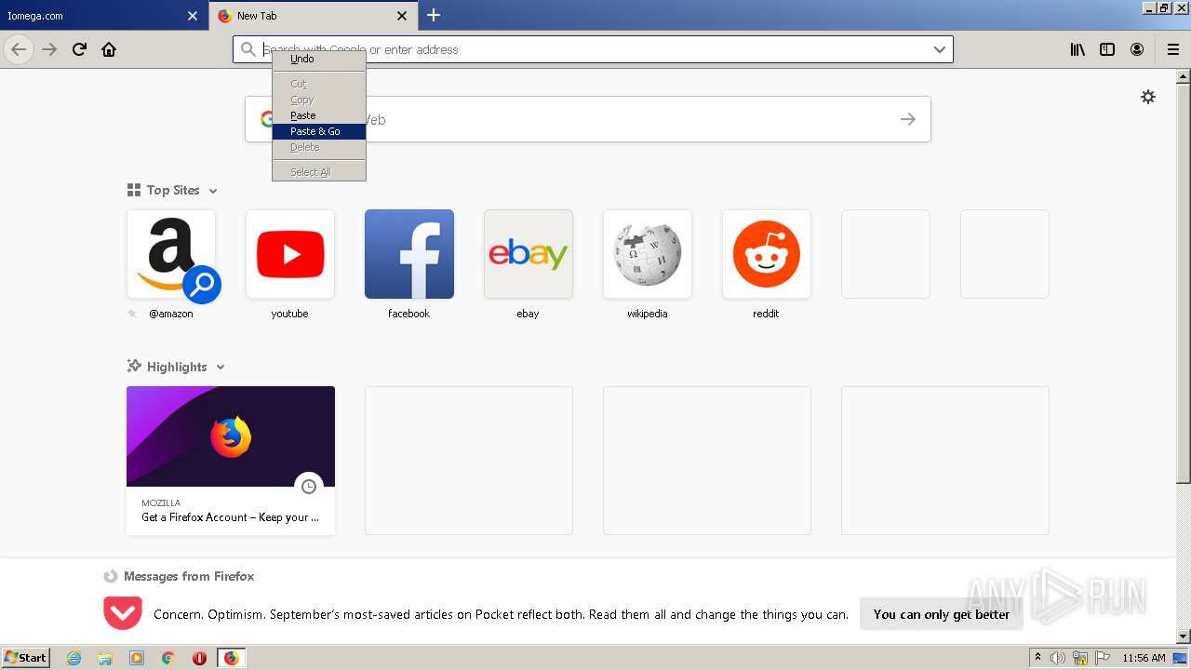Open the Facebook top site tile

pos(409,254)
